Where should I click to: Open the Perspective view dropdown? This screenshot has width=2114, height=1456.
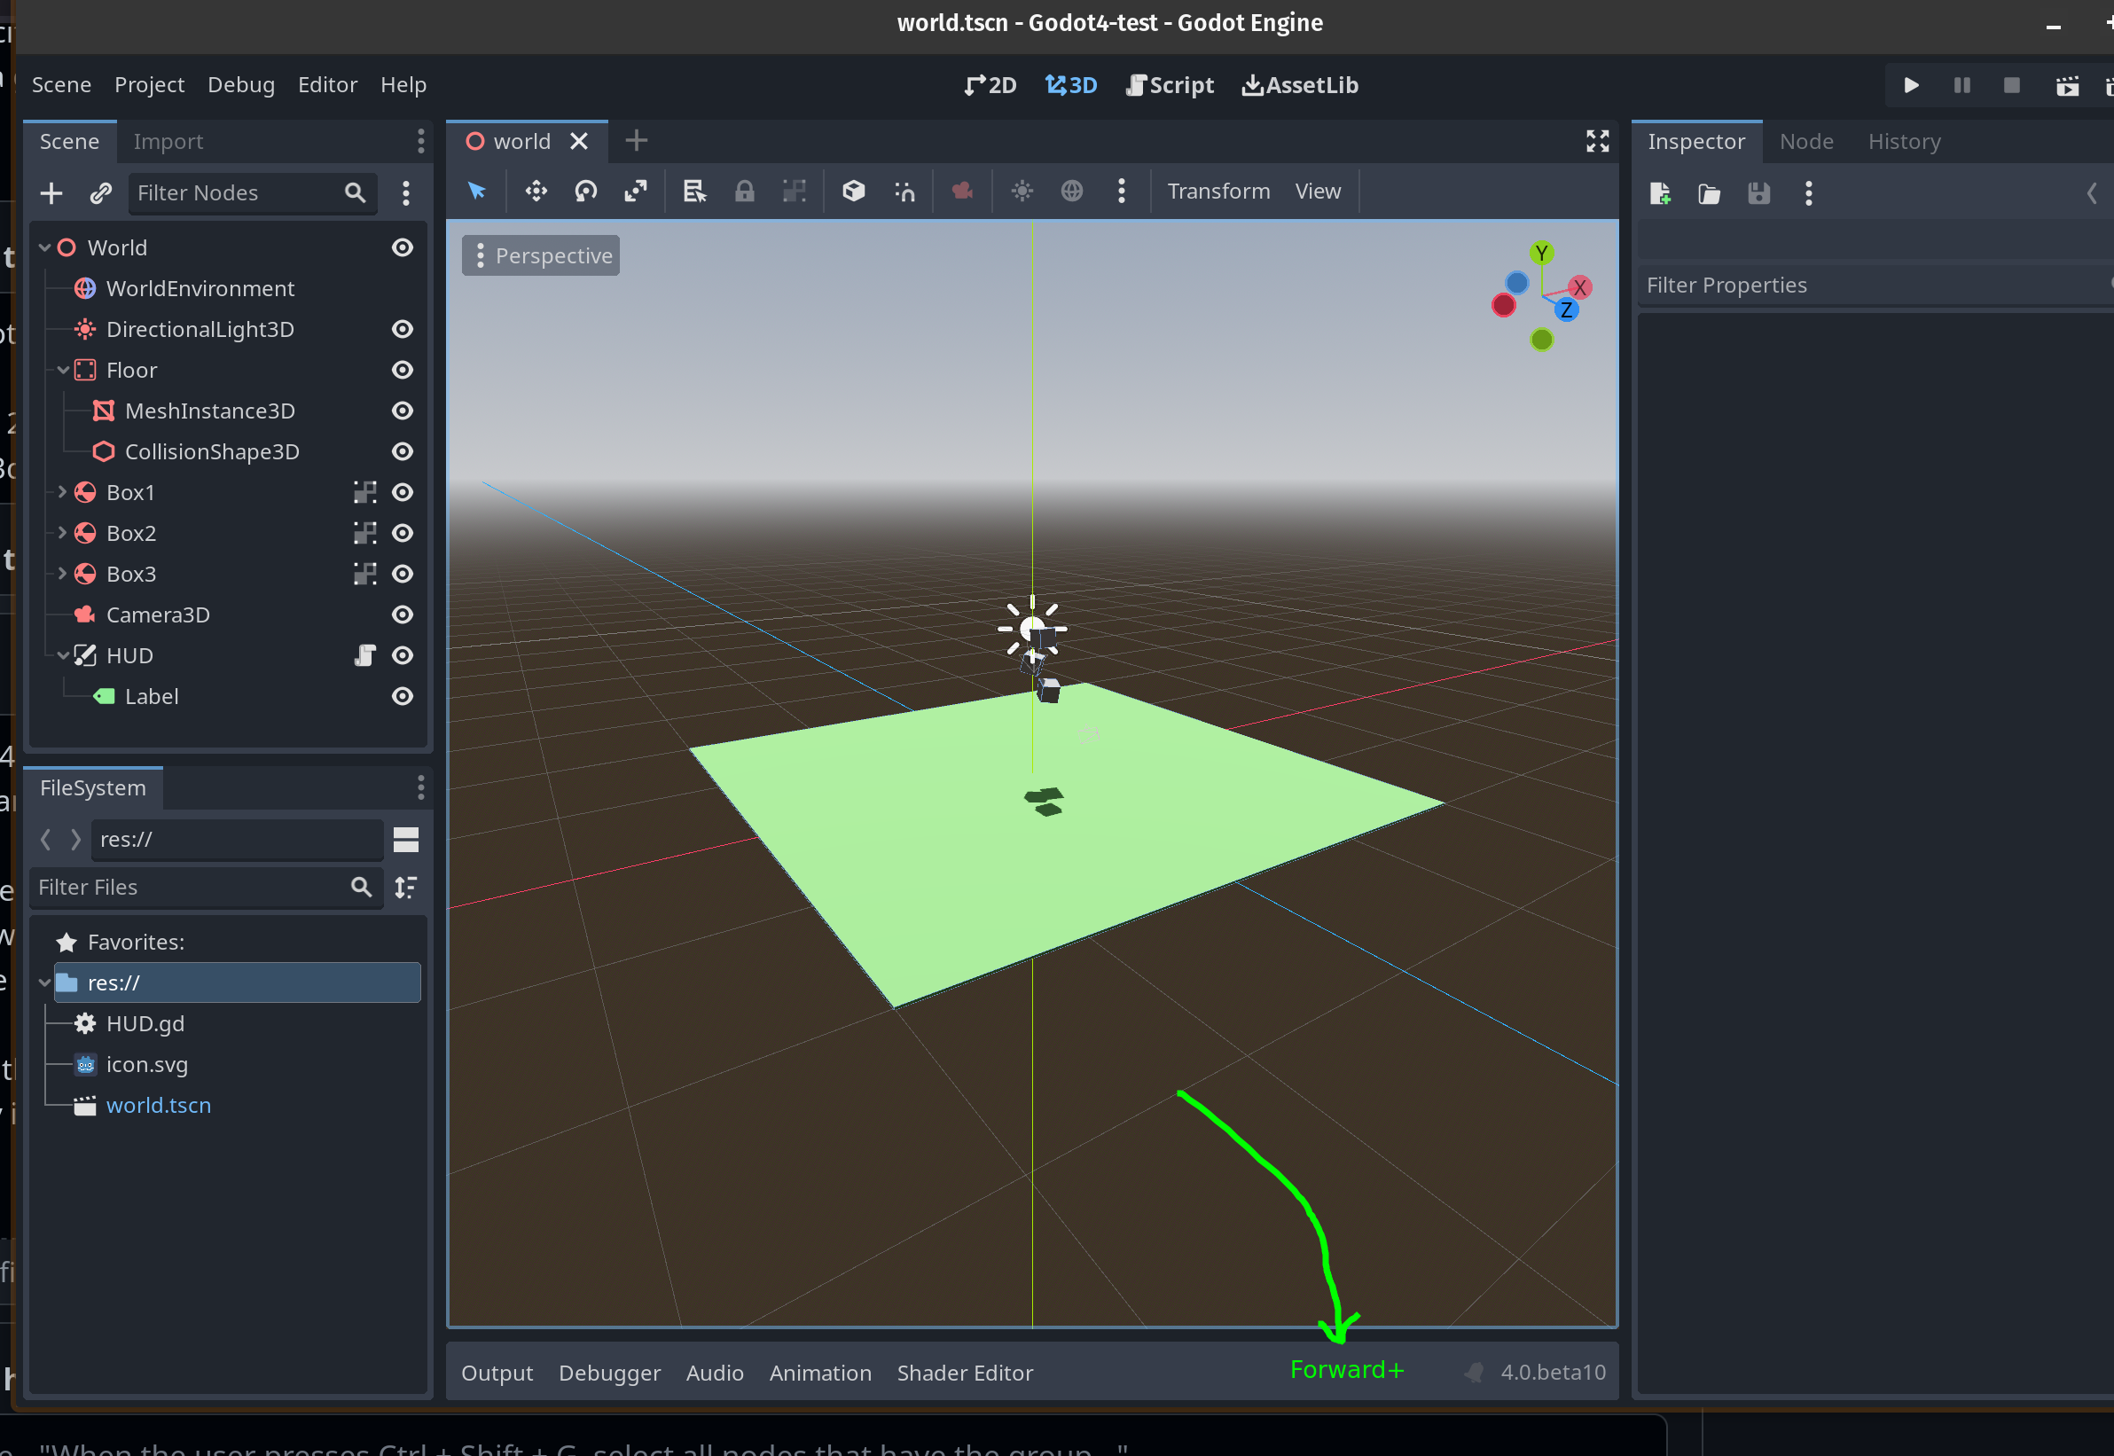tap(540, 255)
